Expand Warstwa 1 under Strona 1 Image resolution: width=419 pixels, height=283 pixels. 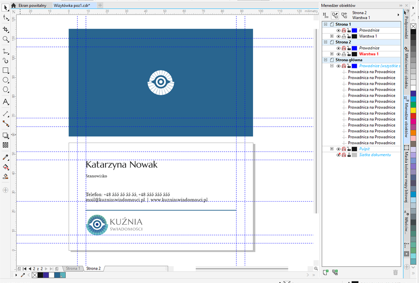[331, 36]
